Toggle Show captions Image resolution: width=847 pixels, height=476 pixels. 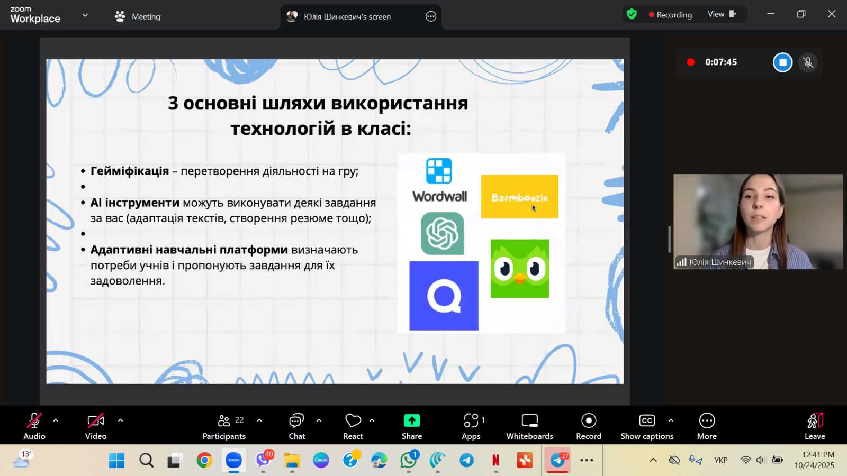647,426
